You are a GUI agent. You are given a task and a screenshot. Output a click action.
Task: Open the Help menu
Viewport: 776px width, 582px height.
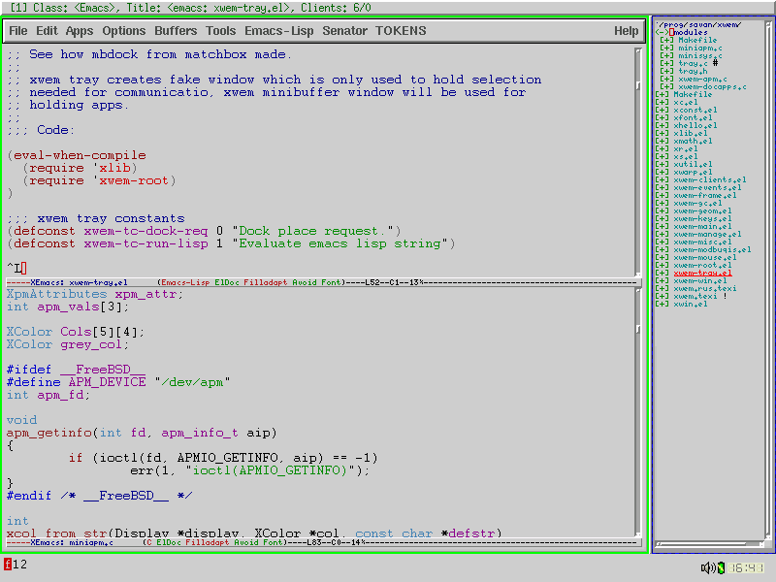tap(626, 31)
